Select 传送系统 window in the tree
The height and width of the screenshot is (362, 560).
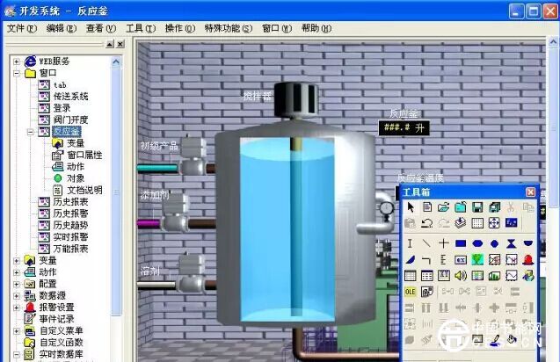70,96
